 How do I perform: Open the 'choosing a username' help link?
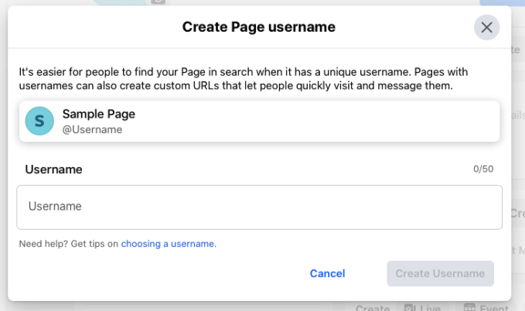169,244
